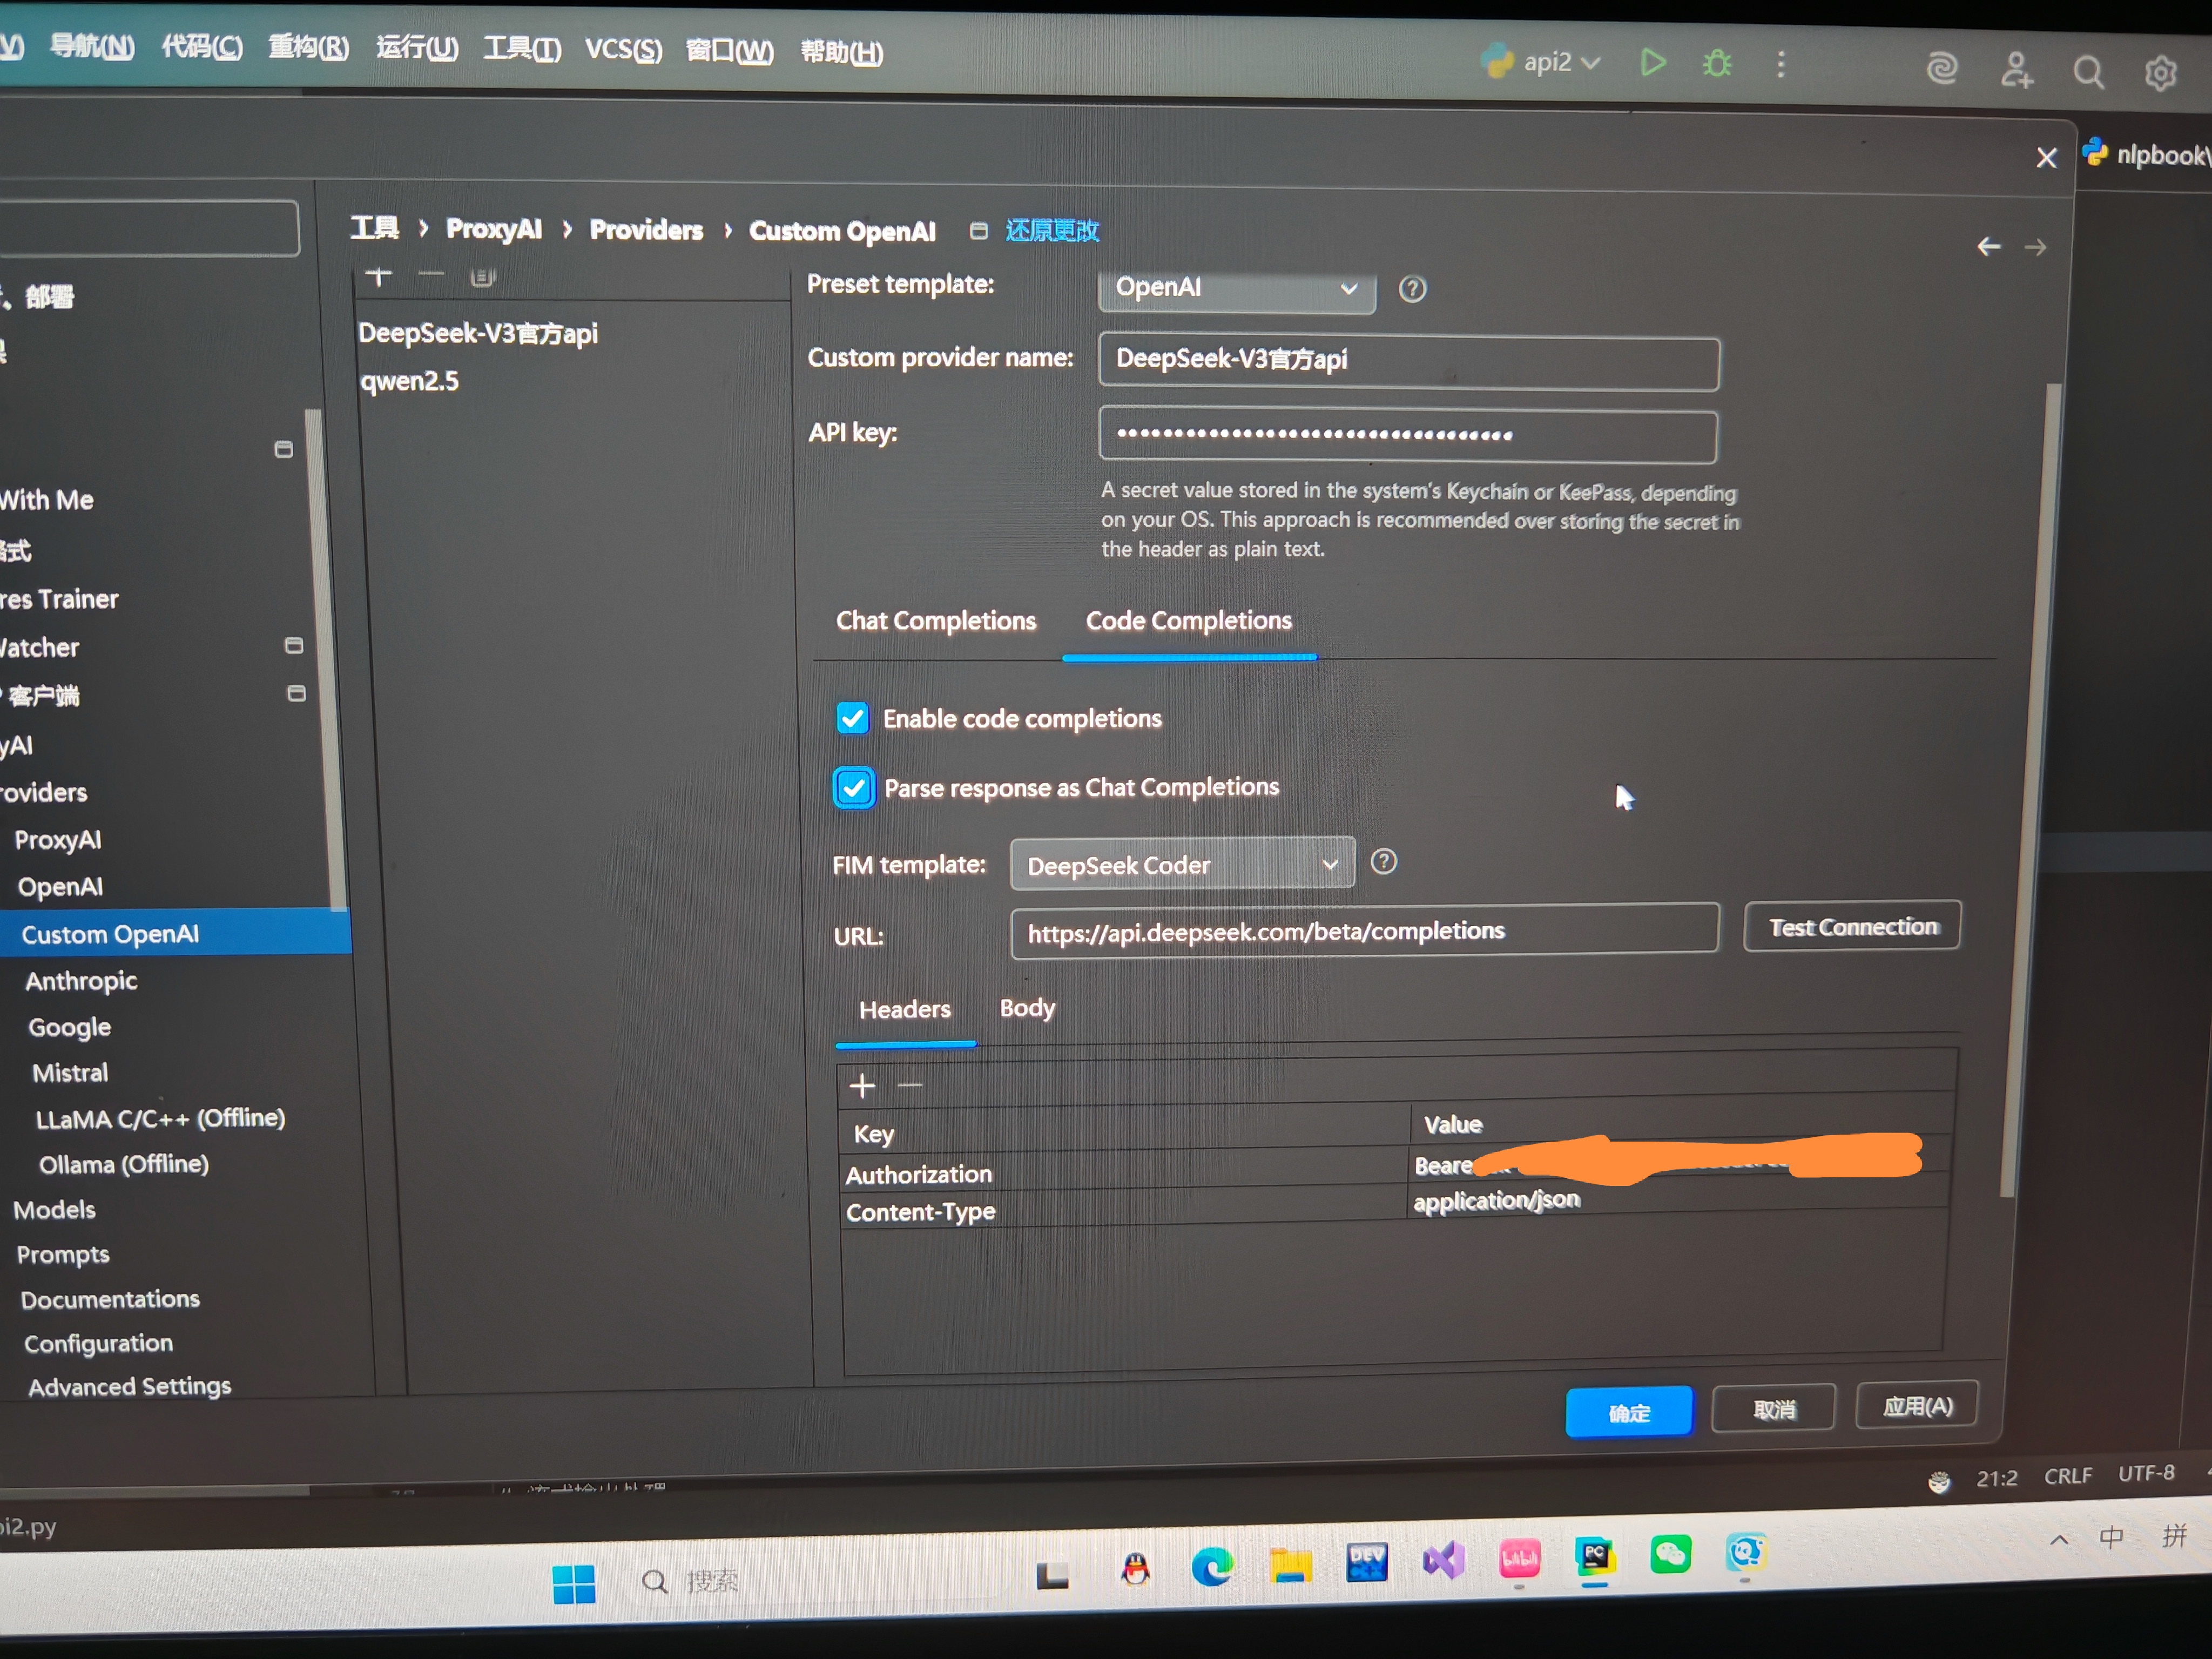Switch to the Chat Completions tab

click(x=935, y=621)
